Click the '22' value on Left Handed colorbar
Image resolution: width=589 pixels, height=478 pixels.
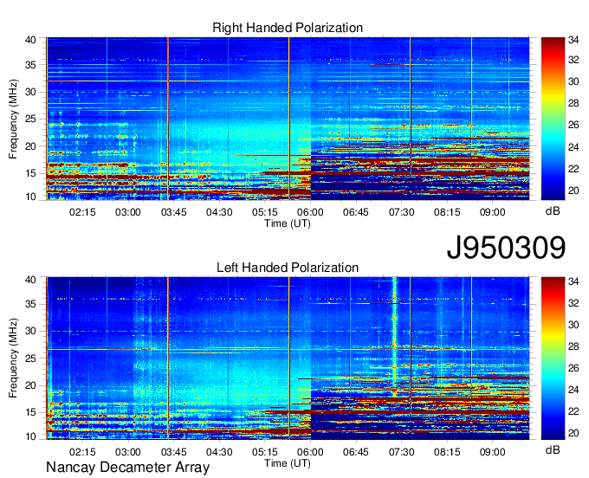[x=573, y=411]
